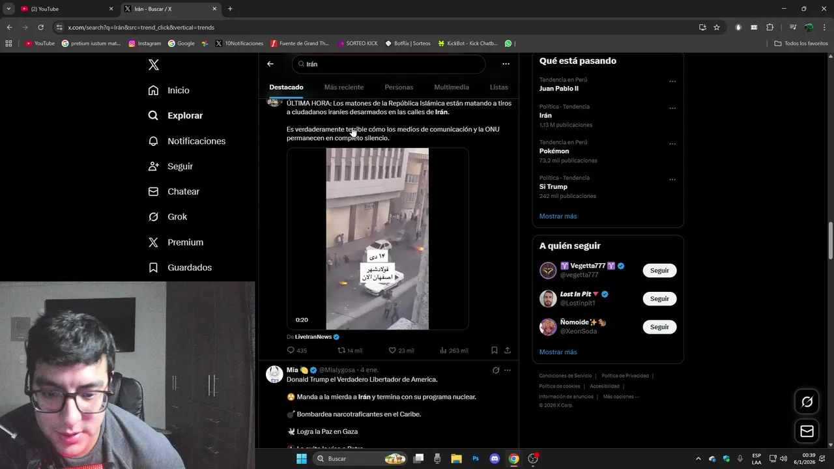
Task: Repost the LiveIranNews video post
Action: [350, 350]
